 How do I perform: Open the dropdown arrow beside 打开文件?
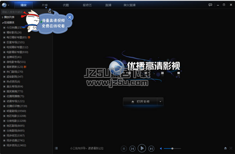click(160, 102)
